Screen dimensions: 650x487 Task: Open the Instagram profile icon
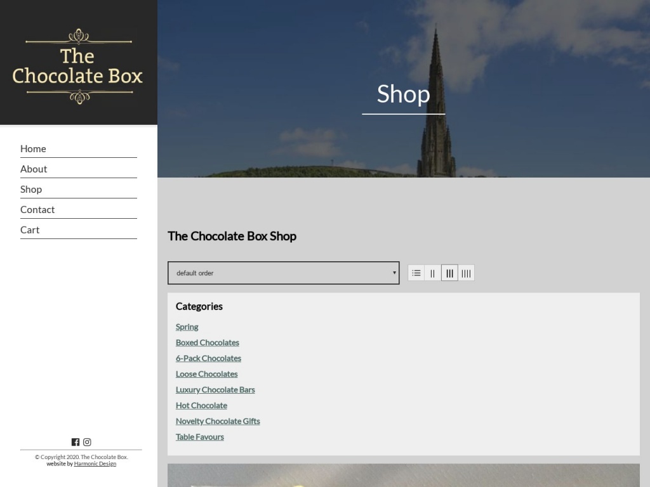click(87, 442)
